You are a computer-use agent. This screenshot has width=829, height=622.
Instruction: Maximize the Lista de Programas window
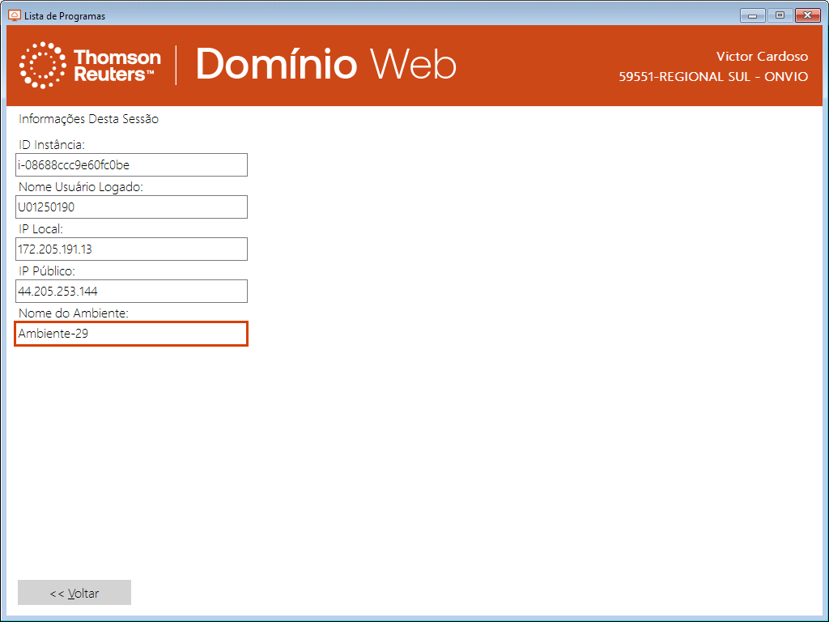tap(780, 15)
